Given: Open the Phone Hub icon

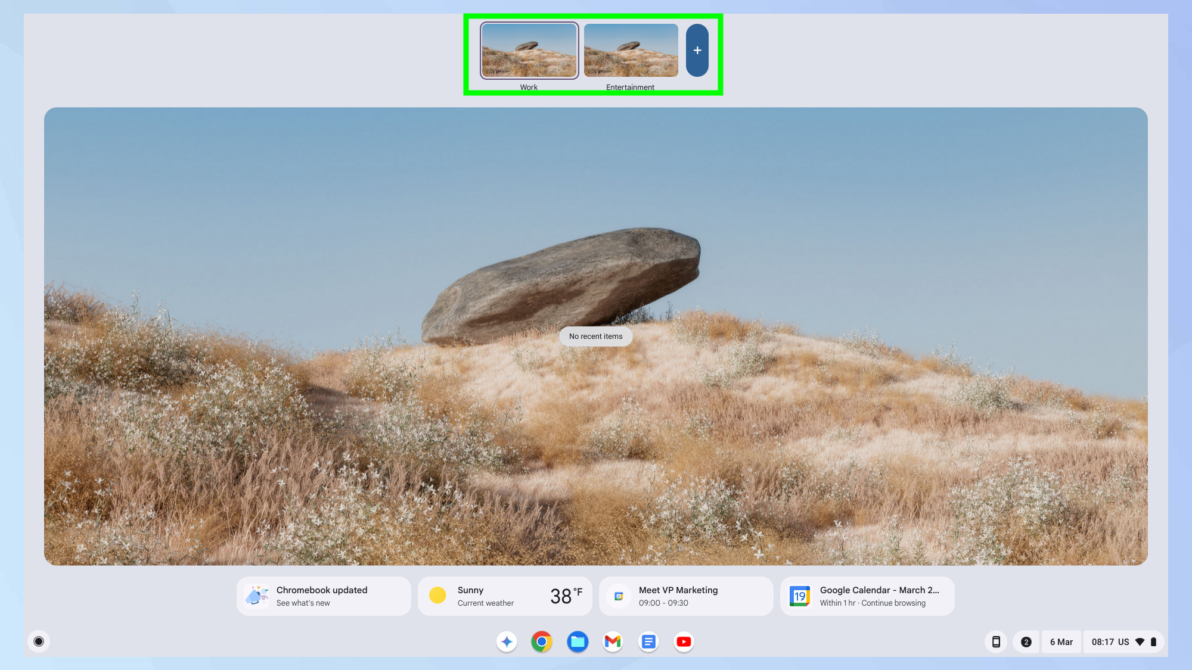Looking at the screenshot, I should (x=995, y=641).
